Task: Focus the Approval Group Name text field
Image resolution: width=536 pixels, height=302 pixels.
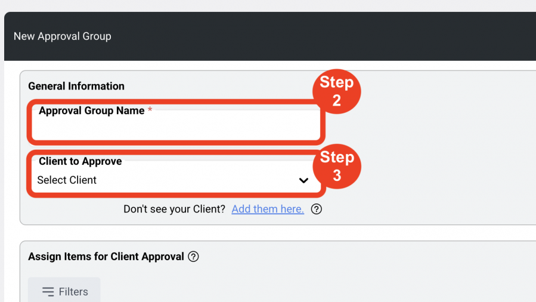Action: click(176, 125)
